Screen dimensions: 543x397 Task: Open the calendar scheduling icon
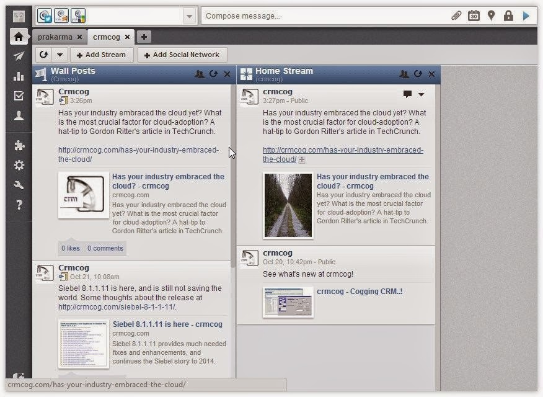(474, 16)
